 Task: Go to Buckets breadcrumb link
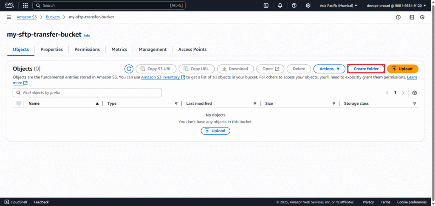pos(53,17)
